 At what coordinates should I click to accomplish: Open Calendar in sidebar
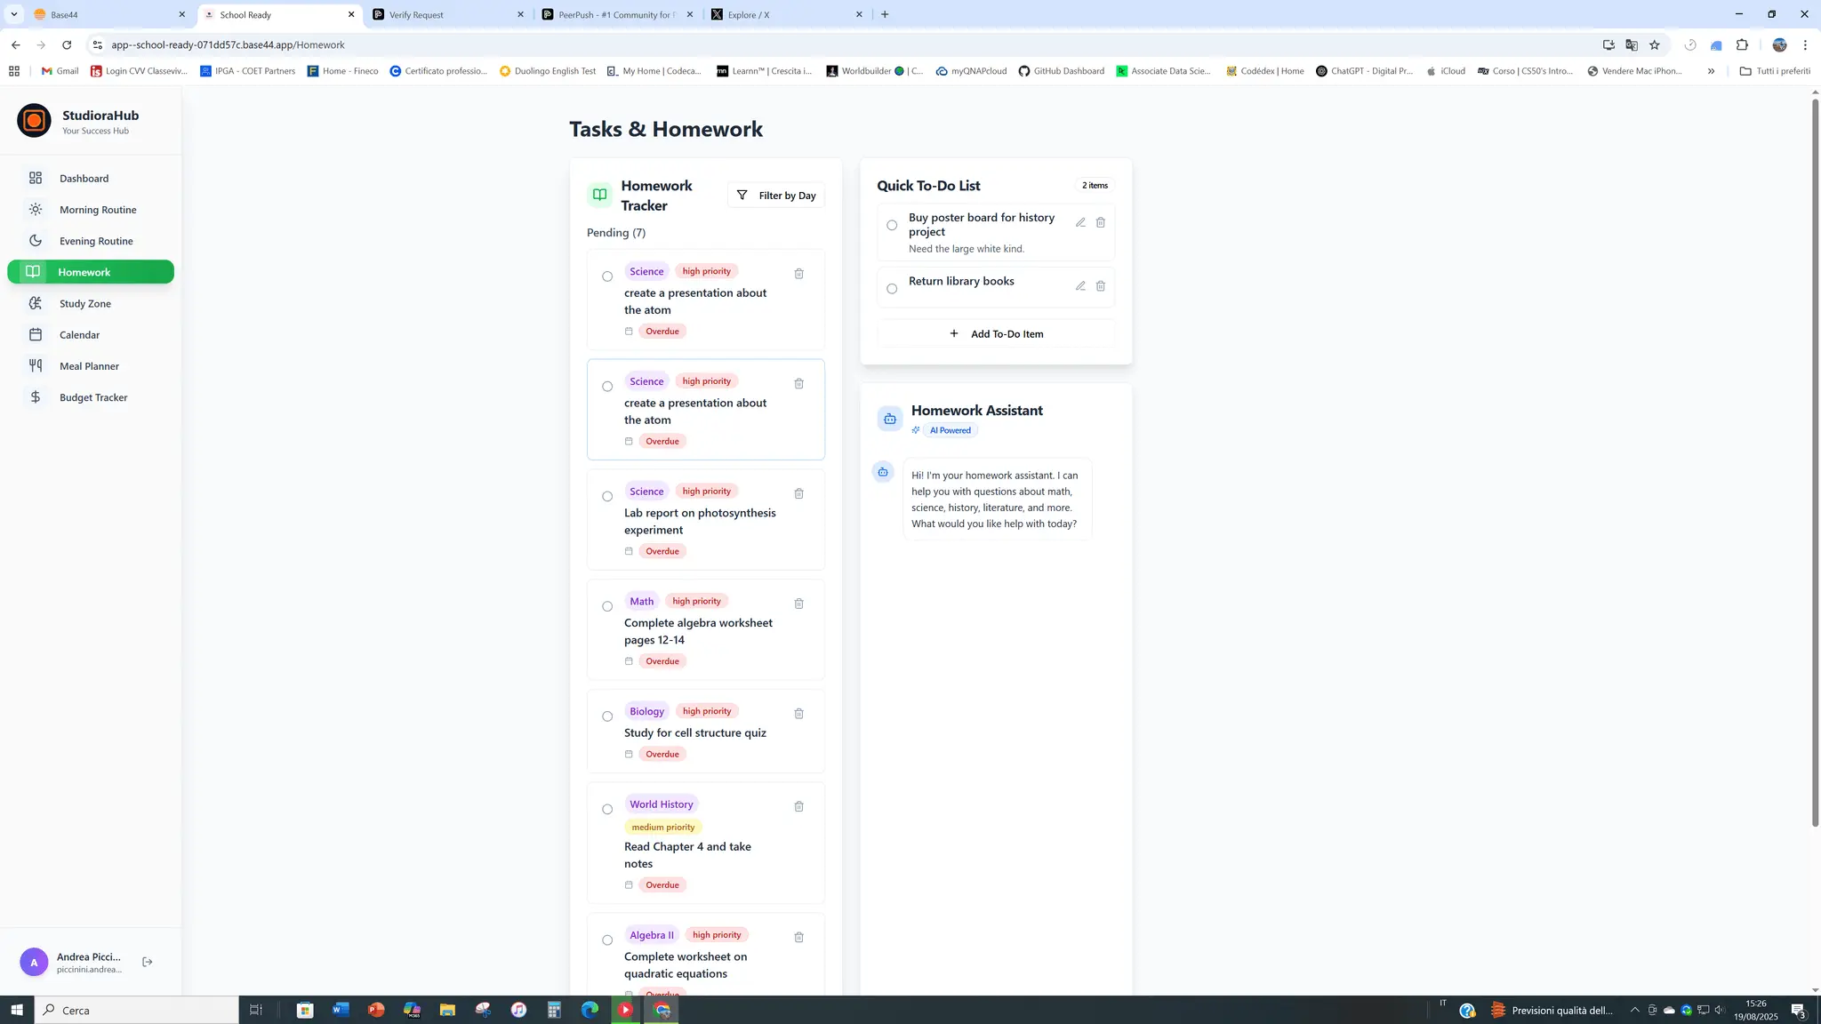point(91,335)
